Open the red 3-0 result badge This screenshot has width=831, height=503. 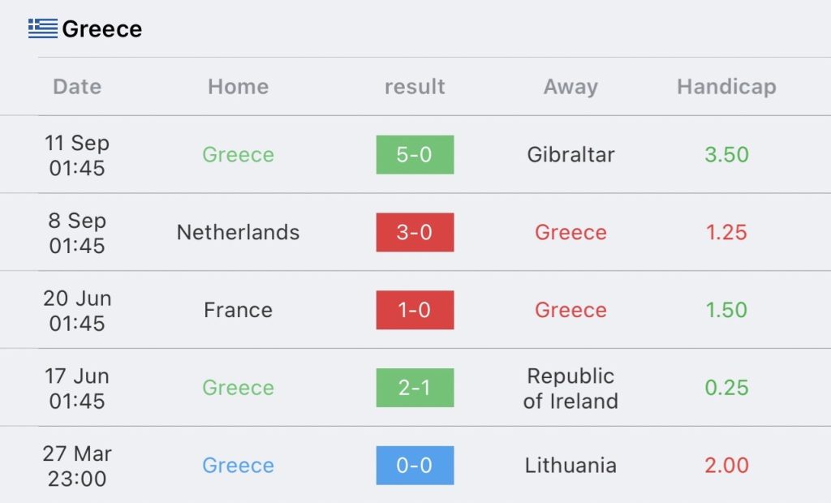point(415,232)
